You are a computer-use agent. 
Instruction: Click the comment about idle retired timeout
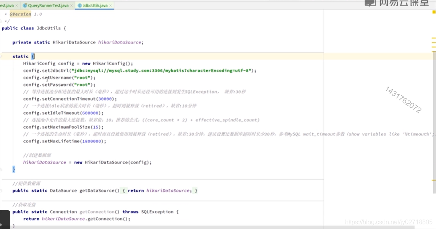[x=110, y=106]
